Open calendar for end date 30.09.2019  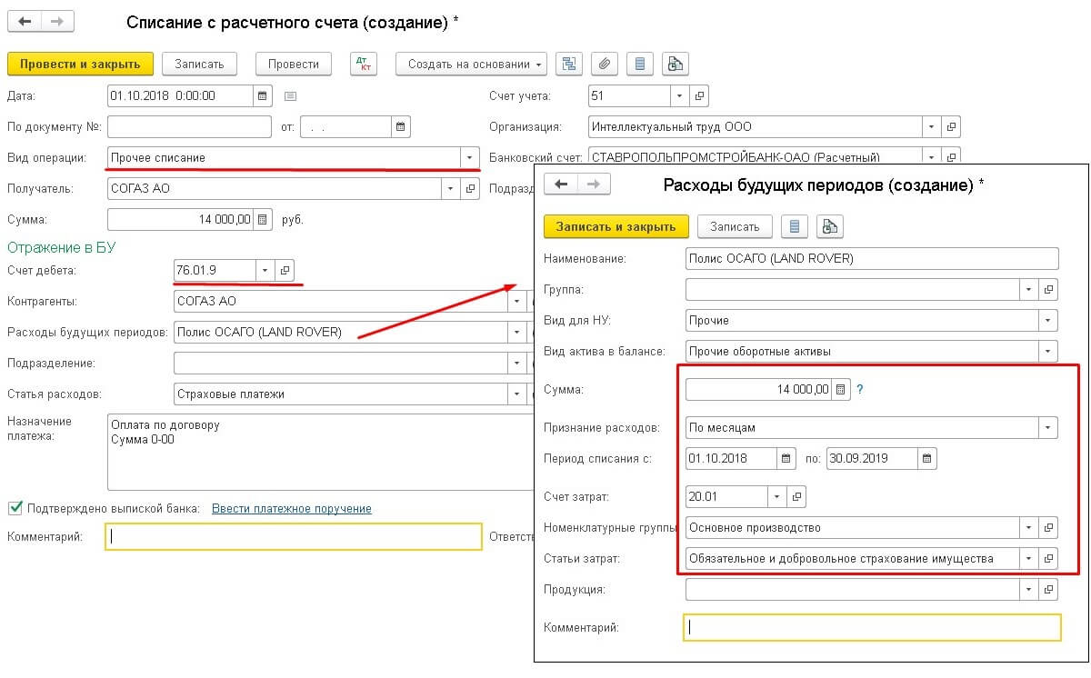(x=926, y=458)
